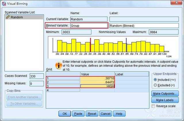Click the Visual Binning title bar icon
The image size is (184, 121).
[x=4, y=3]
